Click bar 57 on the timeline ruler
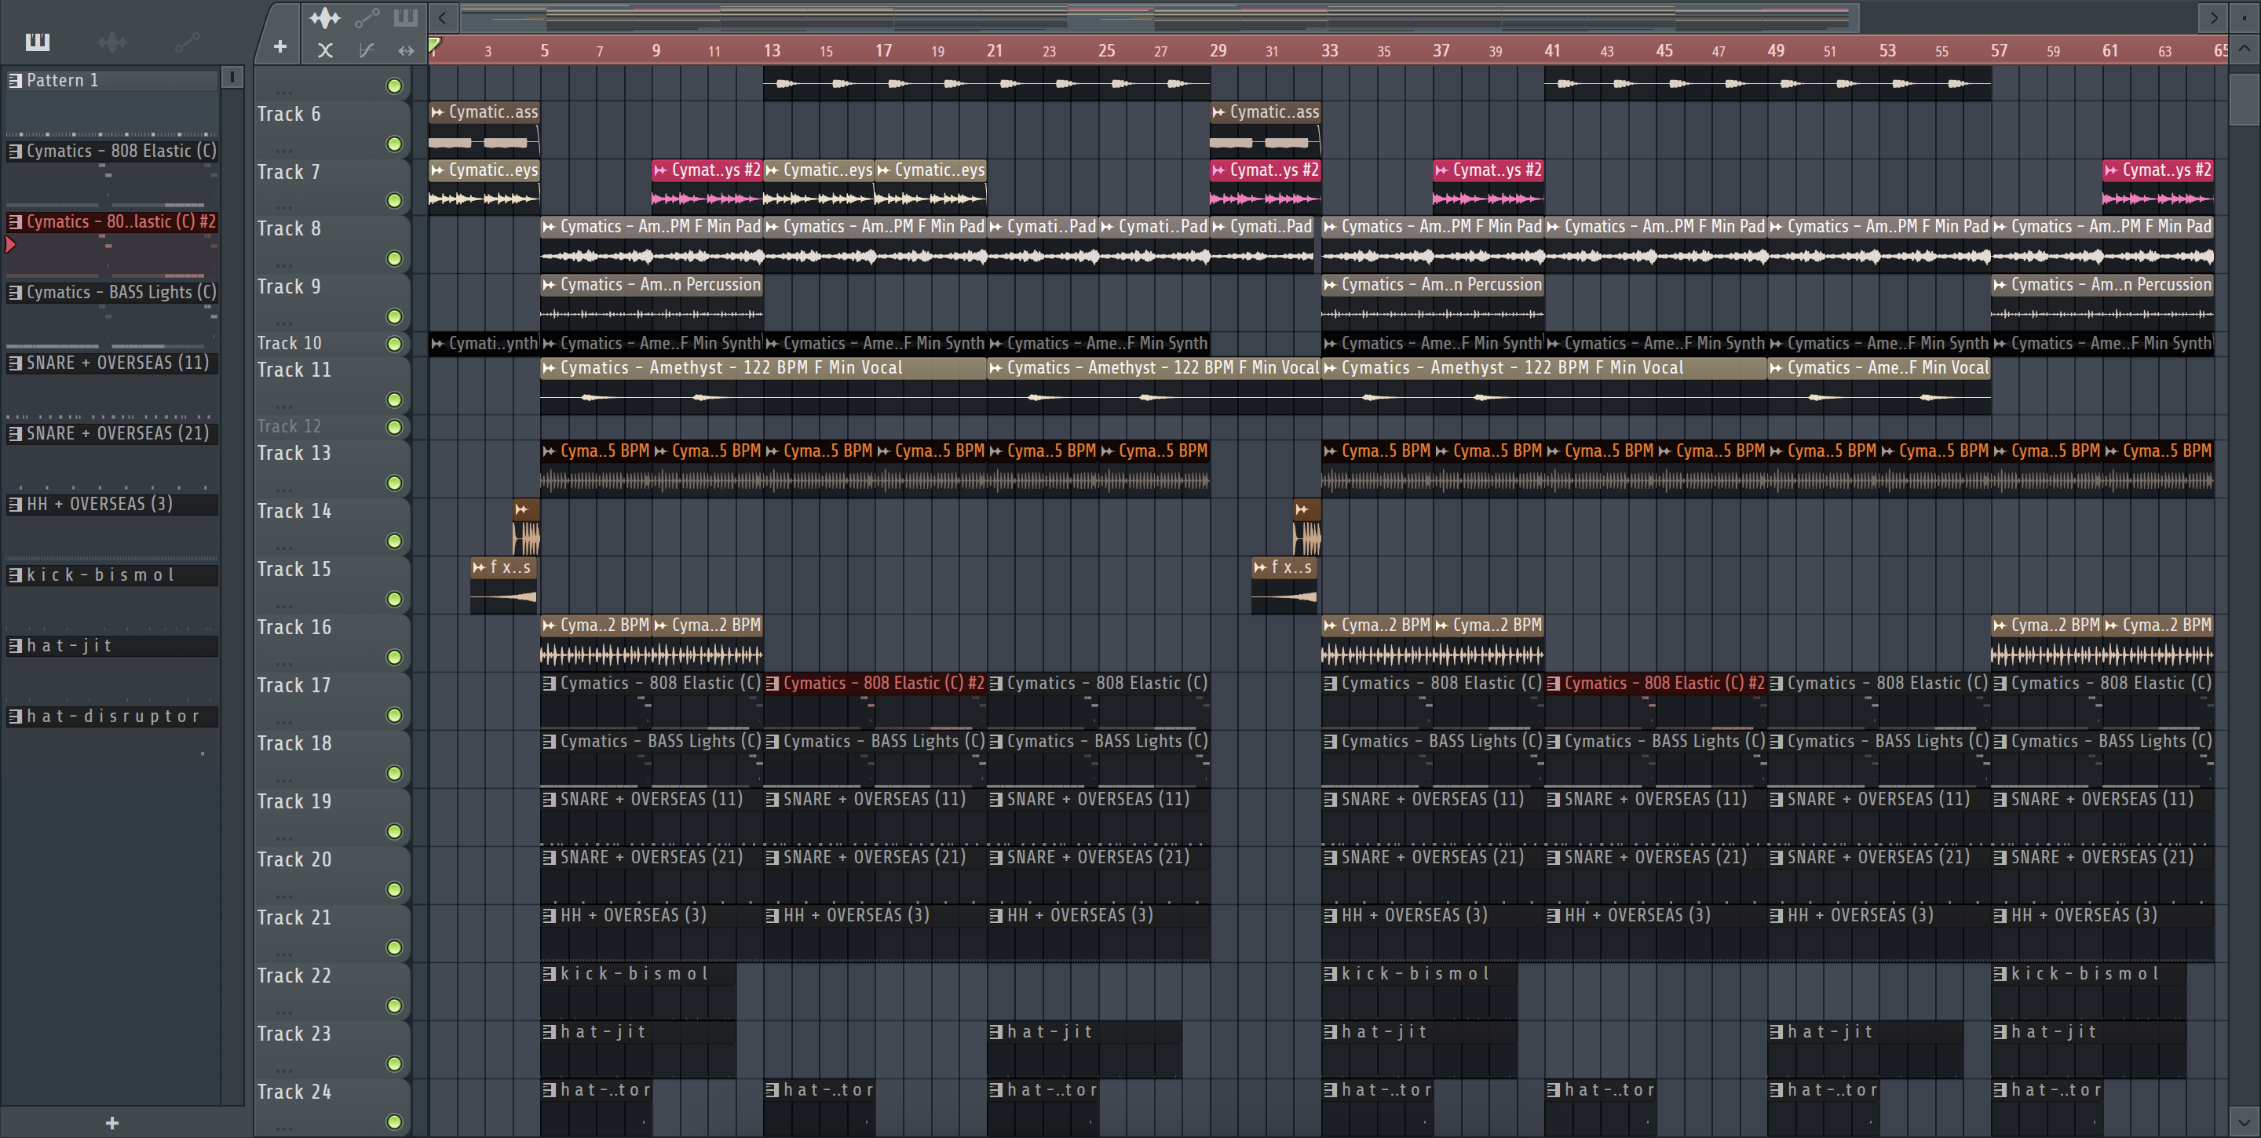The width and height of the screenshot is (2261, 1138). coord(1999,51)
